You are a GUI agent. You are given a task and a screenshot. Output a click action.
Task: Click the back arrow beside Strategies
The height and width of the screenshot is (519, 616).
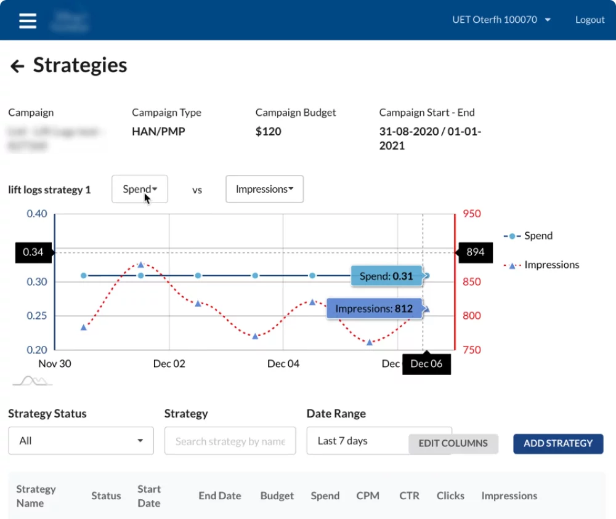(17, 66)
